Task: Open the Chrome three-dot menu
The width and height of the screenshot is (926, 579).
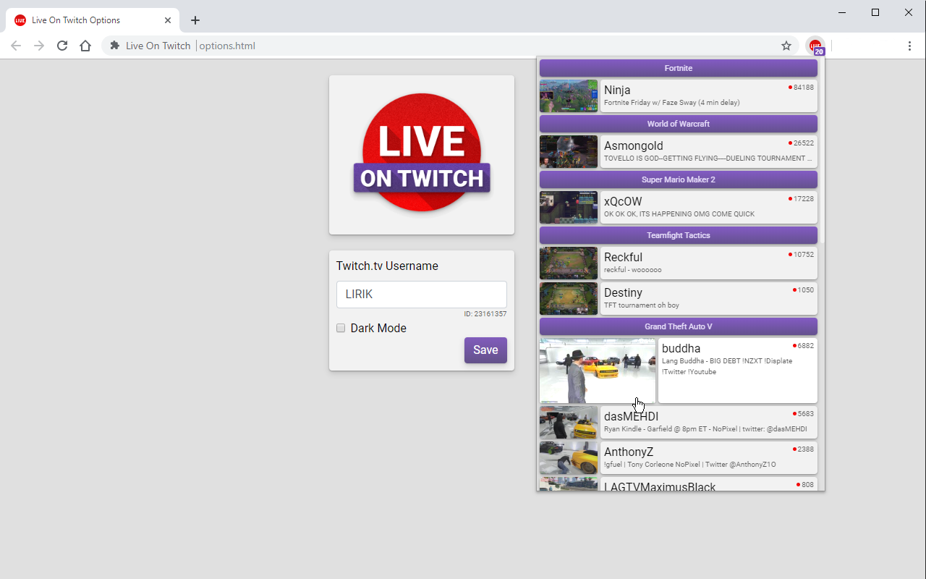Action: click(x=909, y=46)
